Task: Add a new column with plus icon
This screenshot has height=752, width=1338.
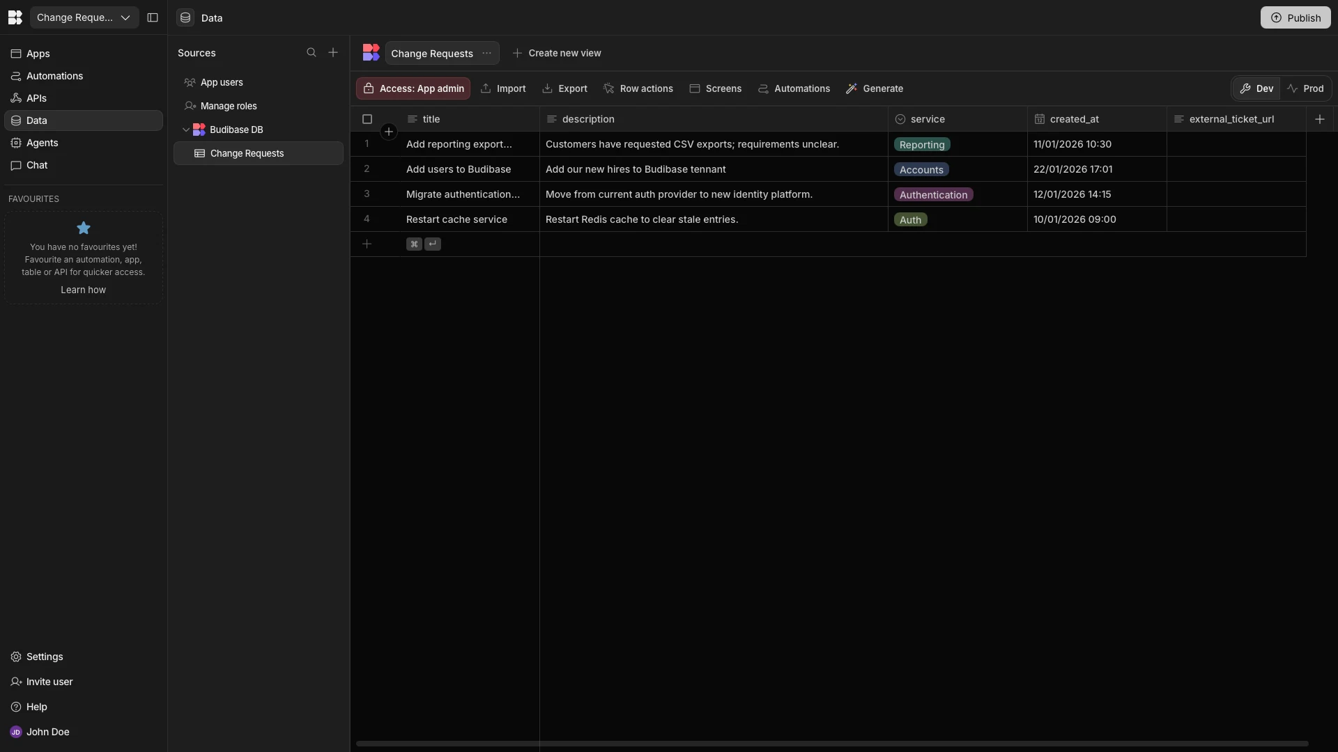Action: pyautogui.click(x=1320, y=119)
